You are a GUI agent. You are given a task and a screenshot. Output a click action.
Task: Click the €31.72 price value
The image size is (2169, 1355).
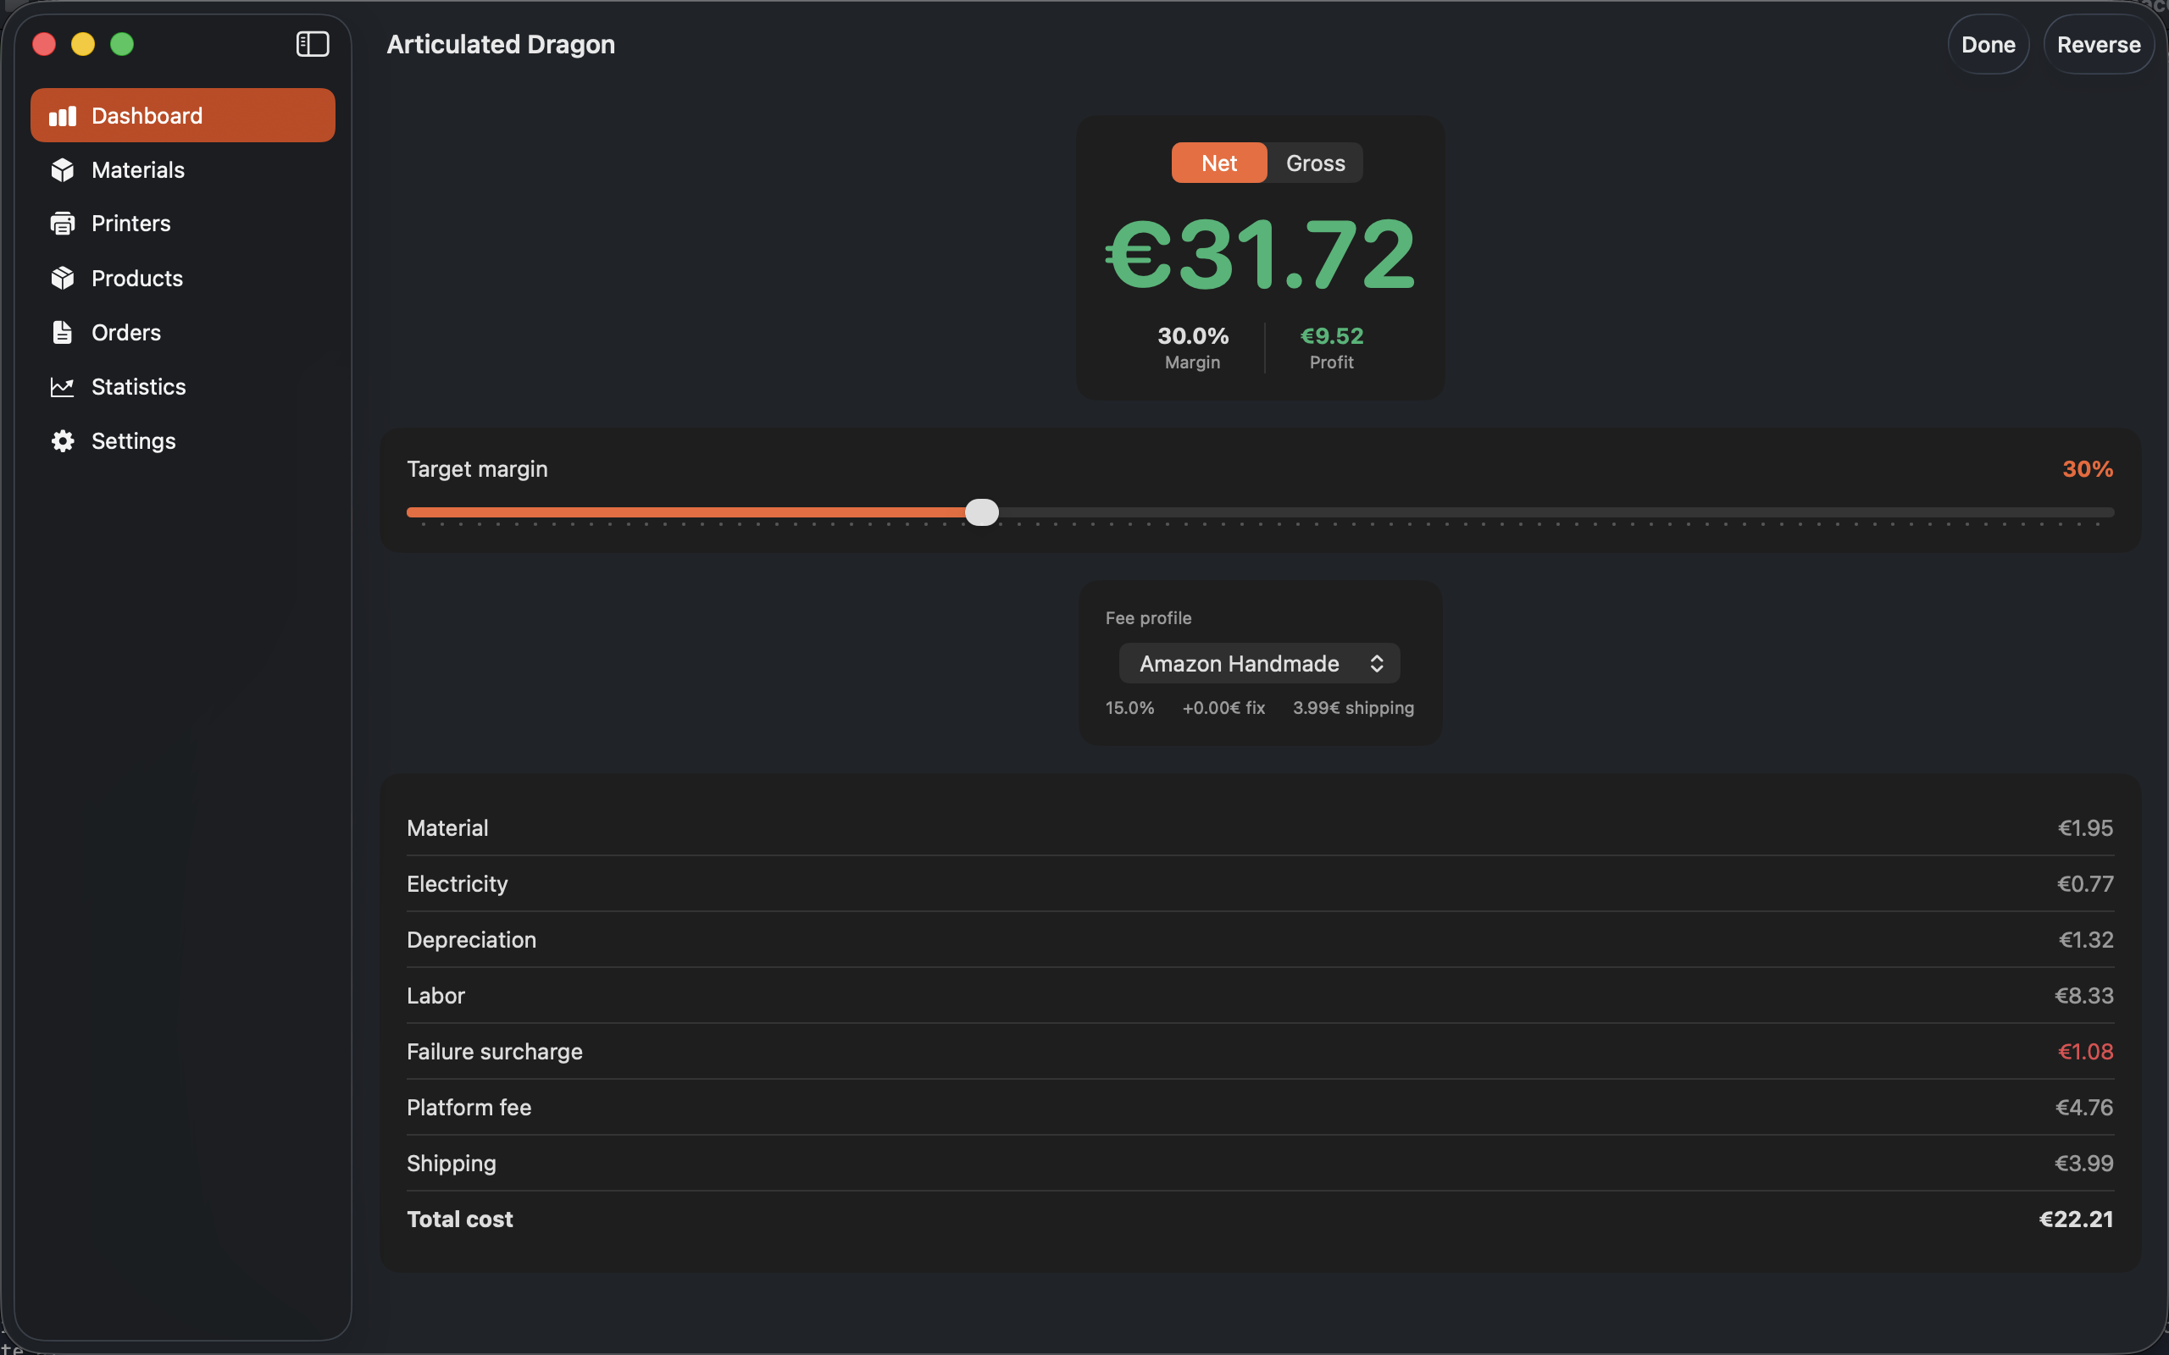(1260, 255)
